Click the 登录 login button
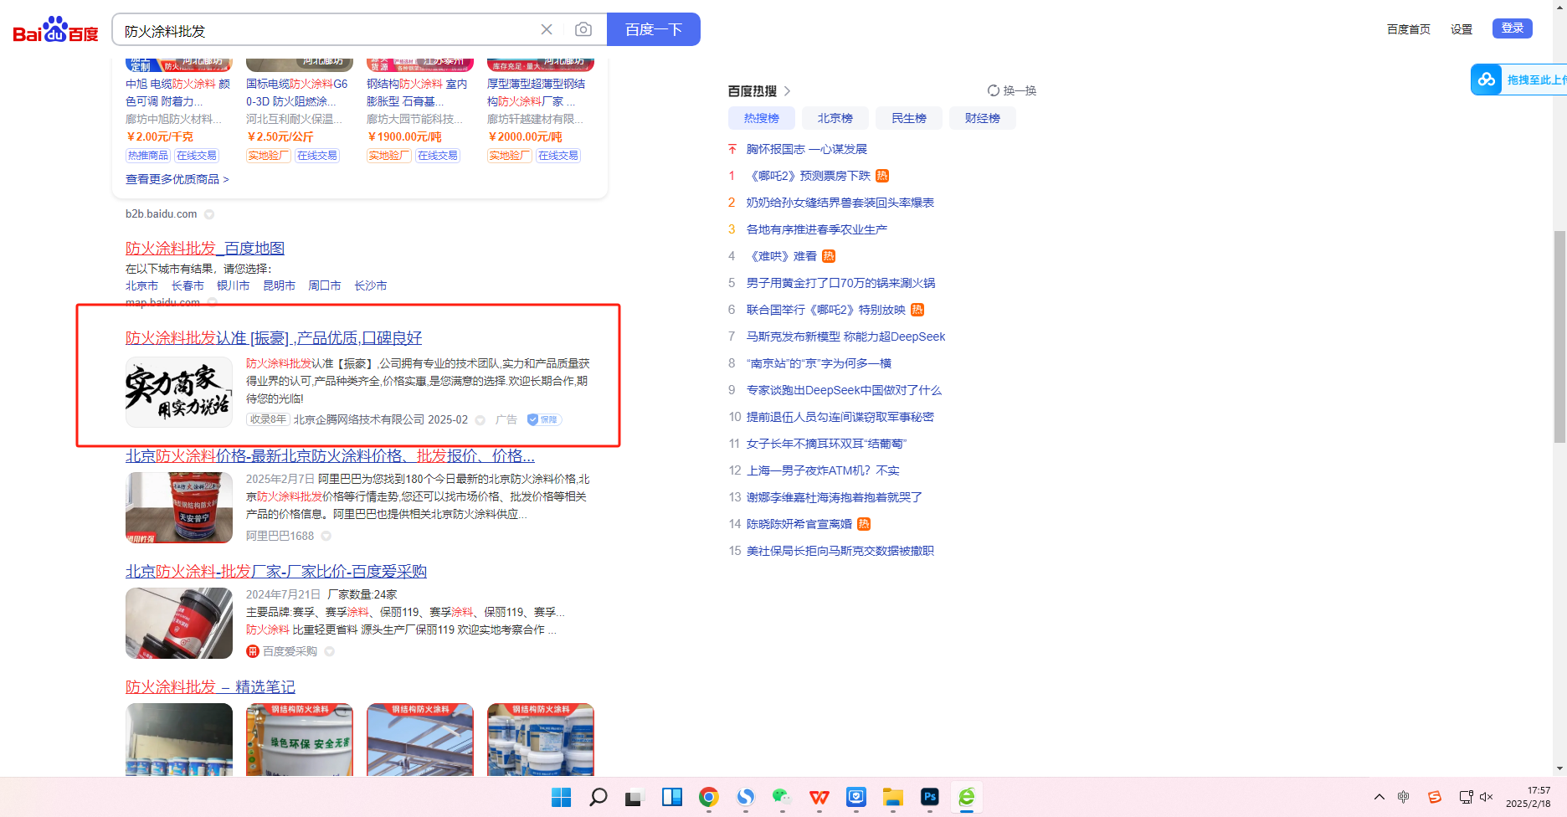The image size is (1567, 817). pos(1512,28)
